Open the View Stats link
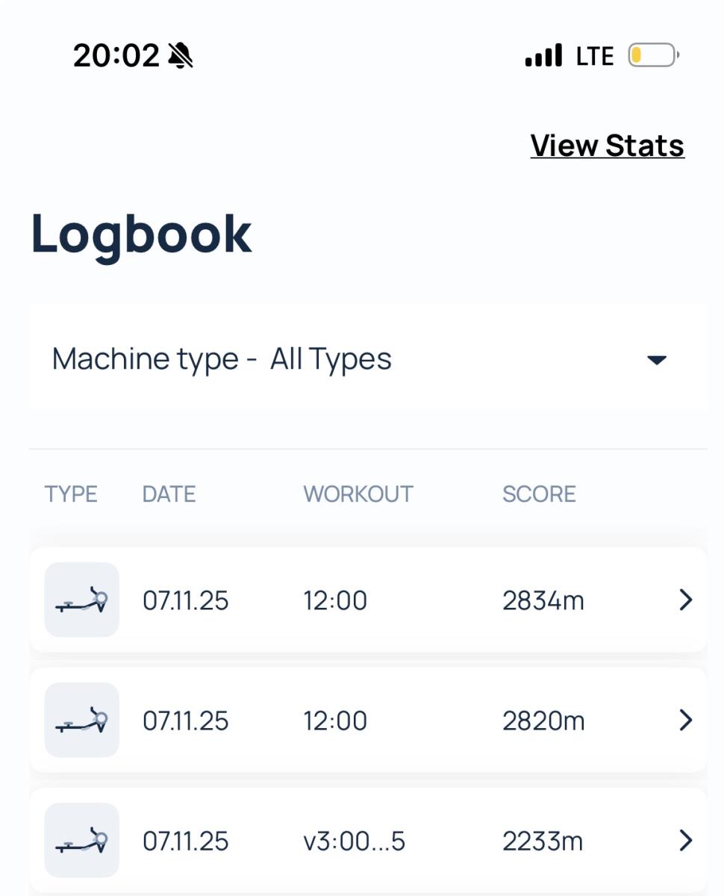The image size is (724, 896). pyautogui.click(x=607, y=145)
